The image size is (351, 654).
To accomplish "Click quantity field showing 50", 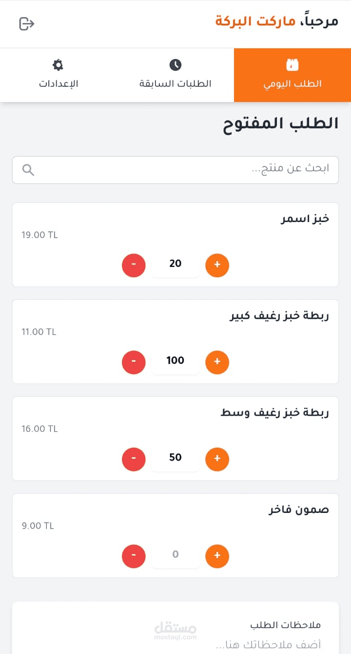I will pos(175,458).
